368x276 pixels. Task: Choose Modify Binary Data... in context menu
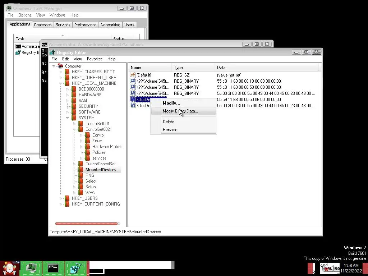[x=184, y=111]
